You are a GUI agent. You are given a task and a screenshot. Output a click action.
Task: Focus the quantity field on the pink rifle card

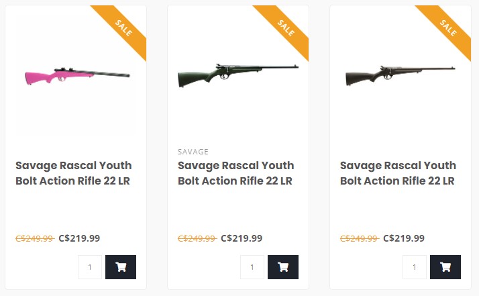pyautogui.click(x=89, y=267)
